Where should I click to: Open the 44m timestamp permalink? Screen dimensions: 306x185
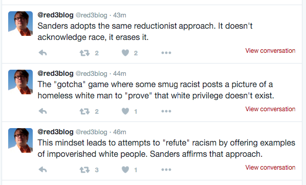point(120,74)
